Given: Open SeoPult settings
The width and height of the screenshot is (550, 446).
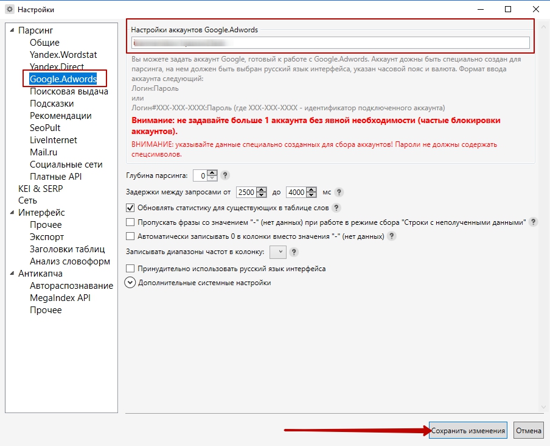Looking at the screenshot, I should click(x=45, y=128).
